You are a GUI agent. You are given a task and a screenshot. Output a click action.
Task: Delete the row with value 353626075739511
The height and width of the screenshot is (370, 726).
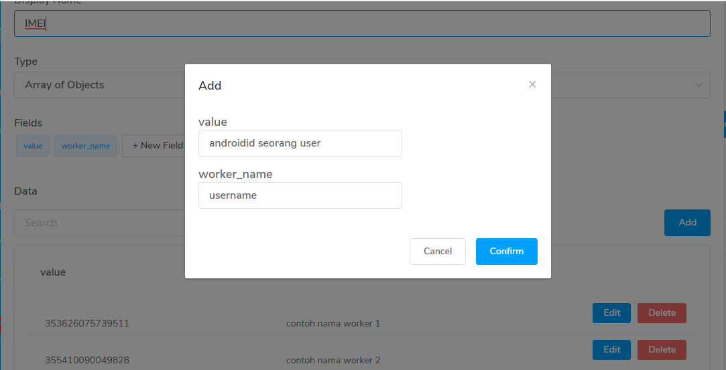click(662, 313)
